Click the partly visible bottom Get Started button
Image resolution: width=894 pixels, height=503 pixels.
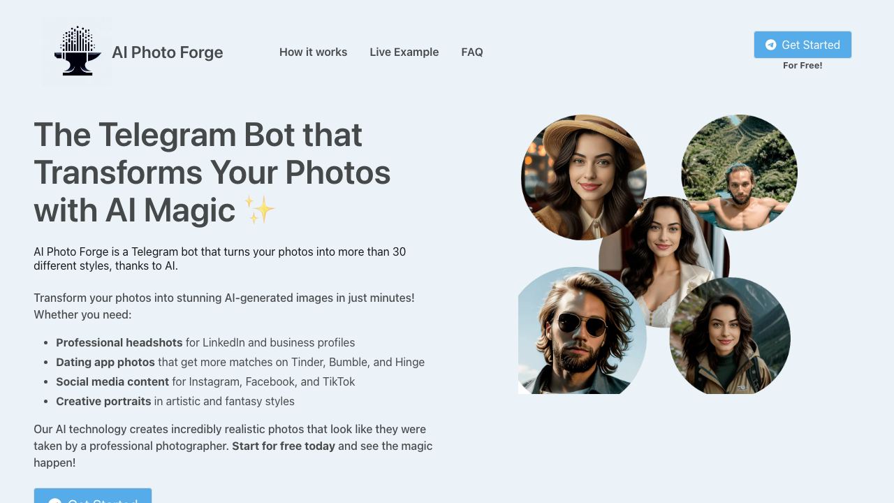(93, 495)
